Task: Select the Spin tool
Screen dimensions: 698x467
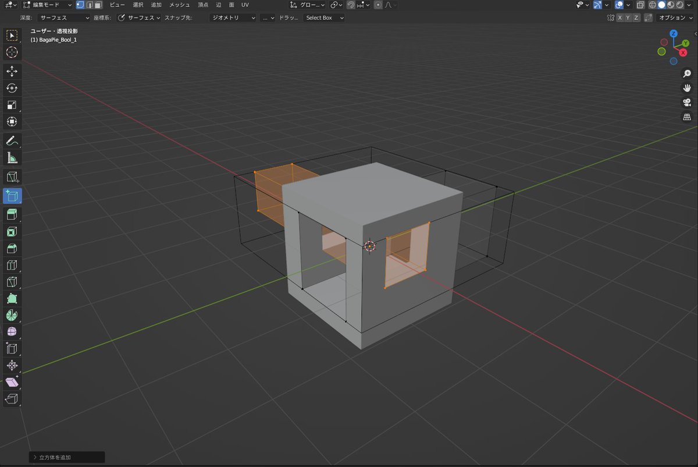Action: 12,316
